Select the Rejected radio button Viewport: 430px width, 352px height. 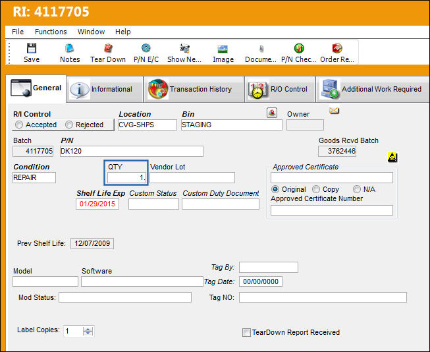tap(69, 125)
